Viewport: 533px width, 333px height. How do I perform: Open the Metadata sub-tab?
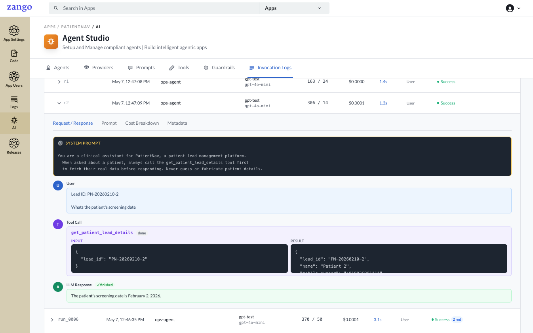(x=177, y=123)
